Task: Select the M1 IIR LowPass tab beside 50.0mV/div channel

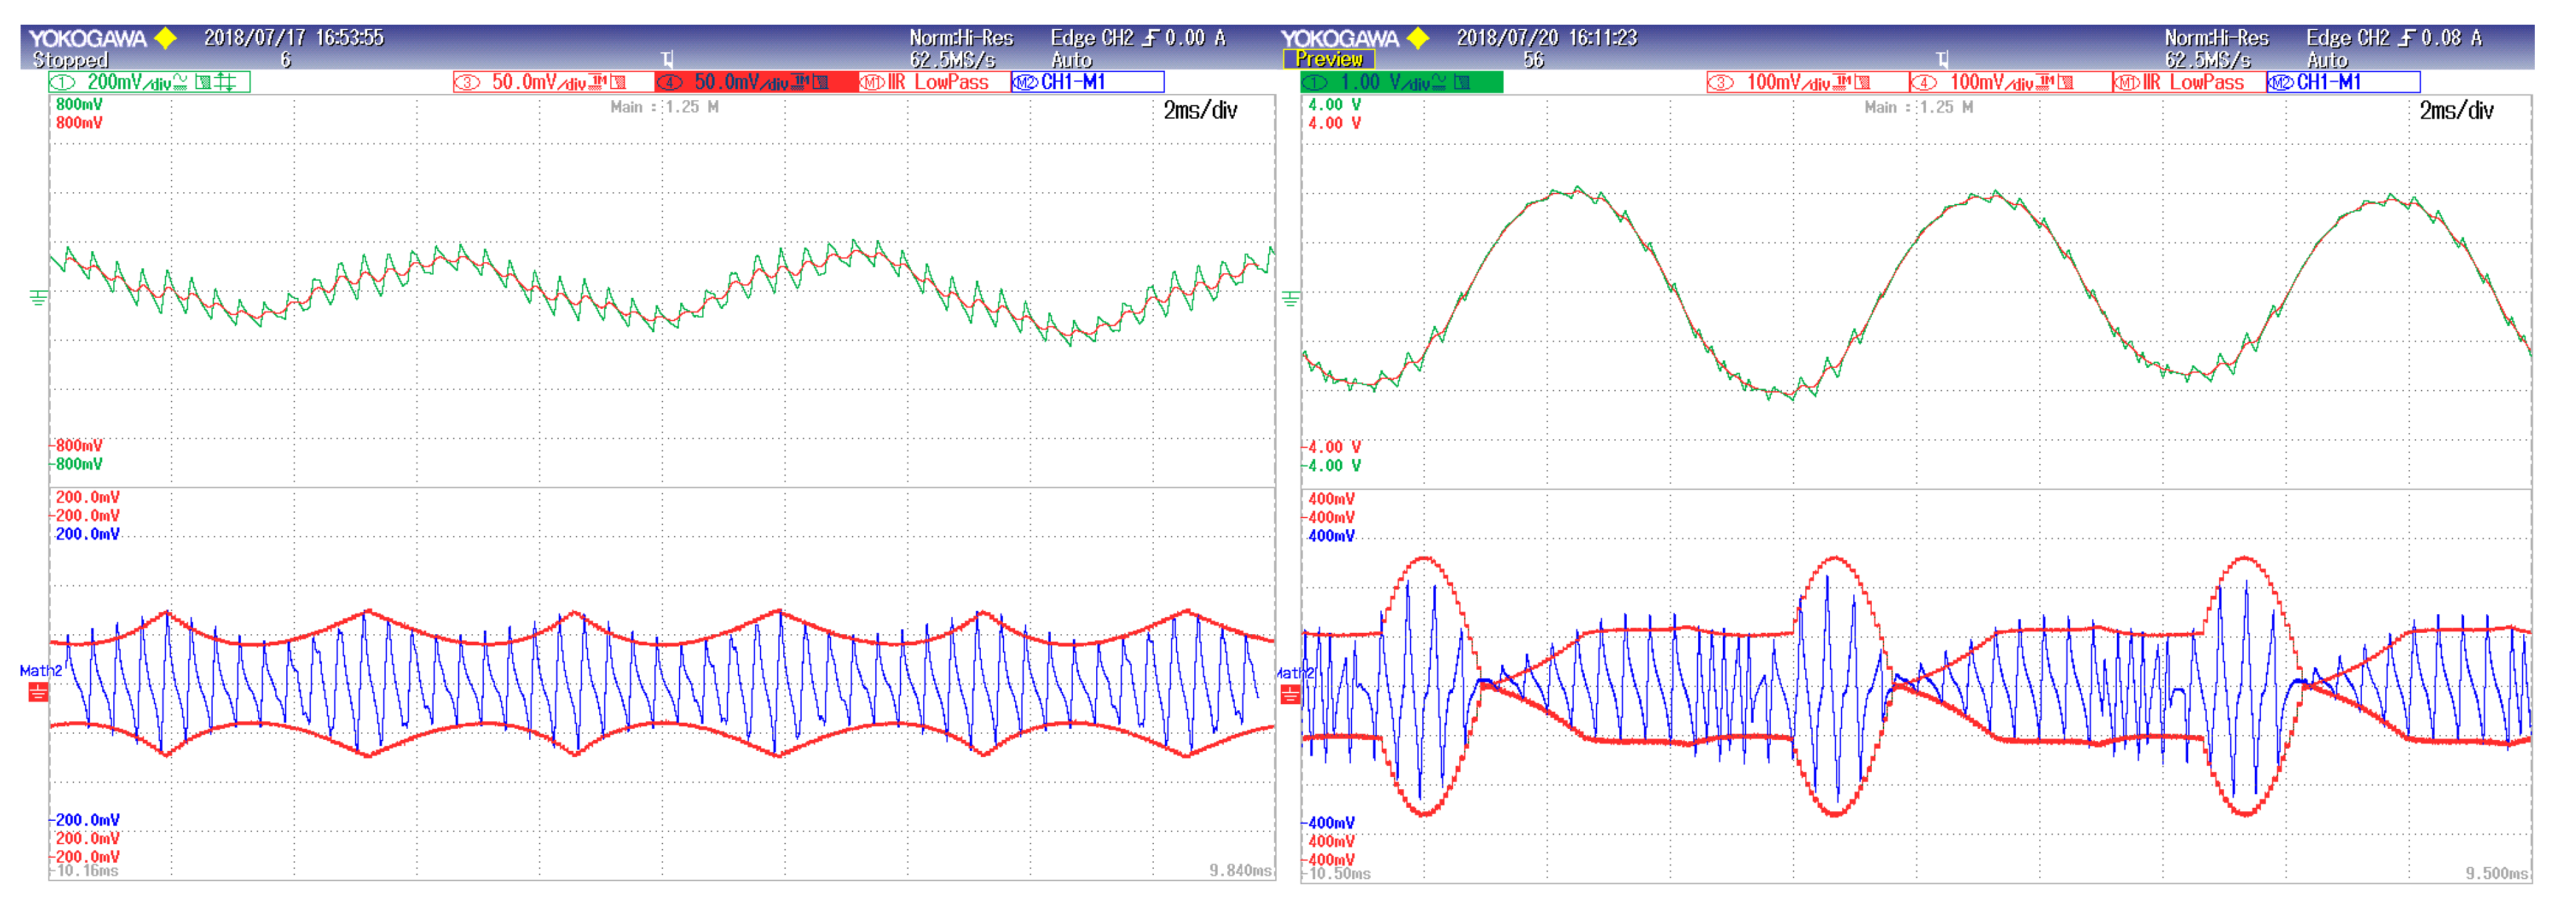Action: coord(934,82)
